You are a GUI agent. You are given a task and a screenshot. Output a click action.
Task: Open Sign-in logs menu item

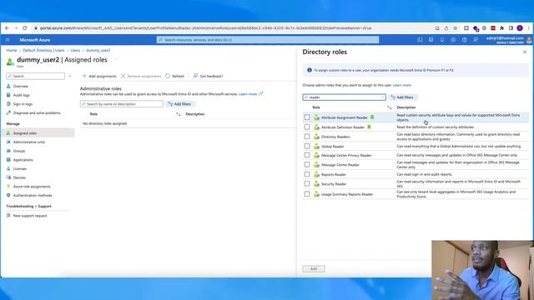[23, 104]
